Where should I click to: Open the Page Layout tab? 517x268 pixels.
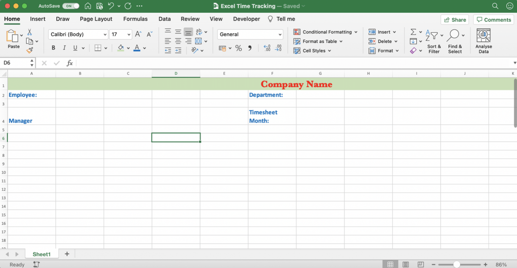(96, 19)
